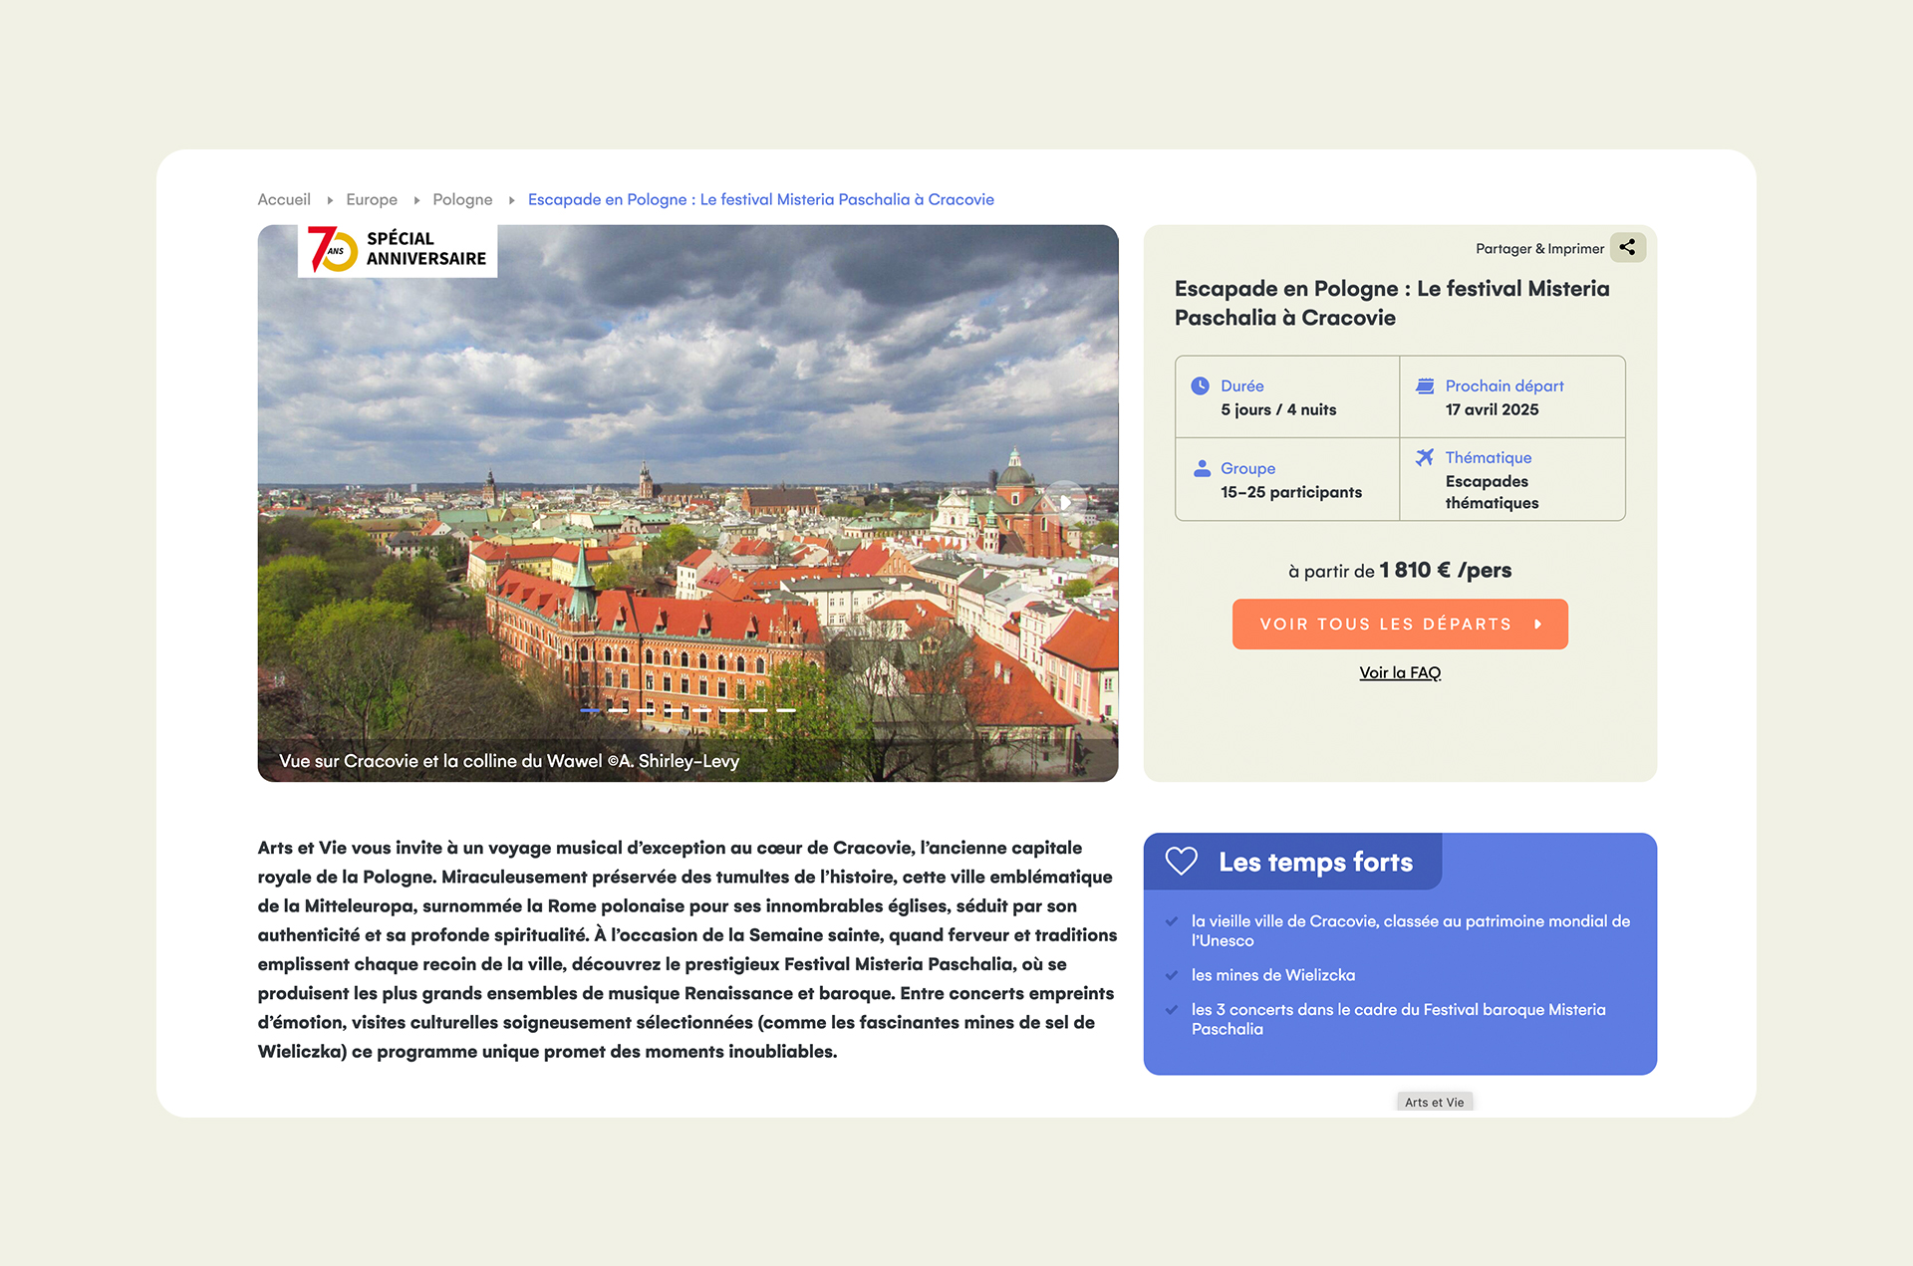Select the second carousel indicator dash
The width and height of the screenshot is (1913, 1266).
618,710
